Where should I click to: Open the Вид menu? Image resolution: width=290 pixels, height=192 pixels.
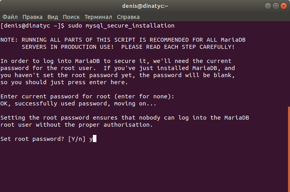coord(53,17)
